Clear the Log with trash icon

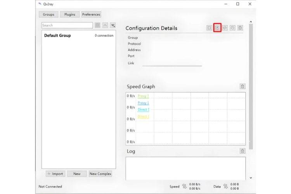point(242,151)
